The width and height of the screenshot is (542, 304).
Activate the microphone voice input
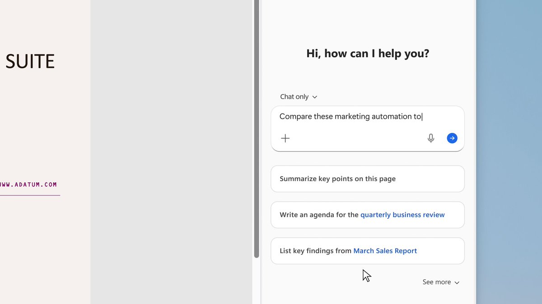point(431,138)
